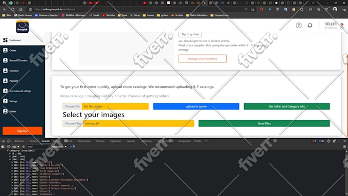
Task: Click Choose Files under Select your images
Action: click(x=73, y=123)
